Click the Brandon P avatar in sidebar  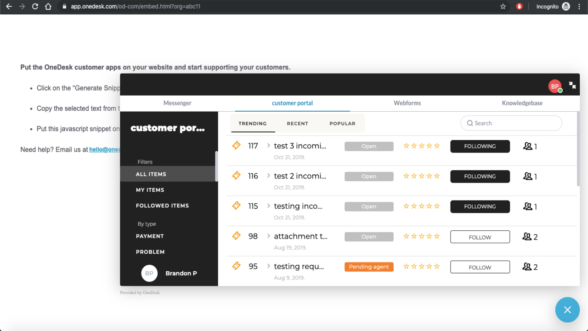coord(149,273)
